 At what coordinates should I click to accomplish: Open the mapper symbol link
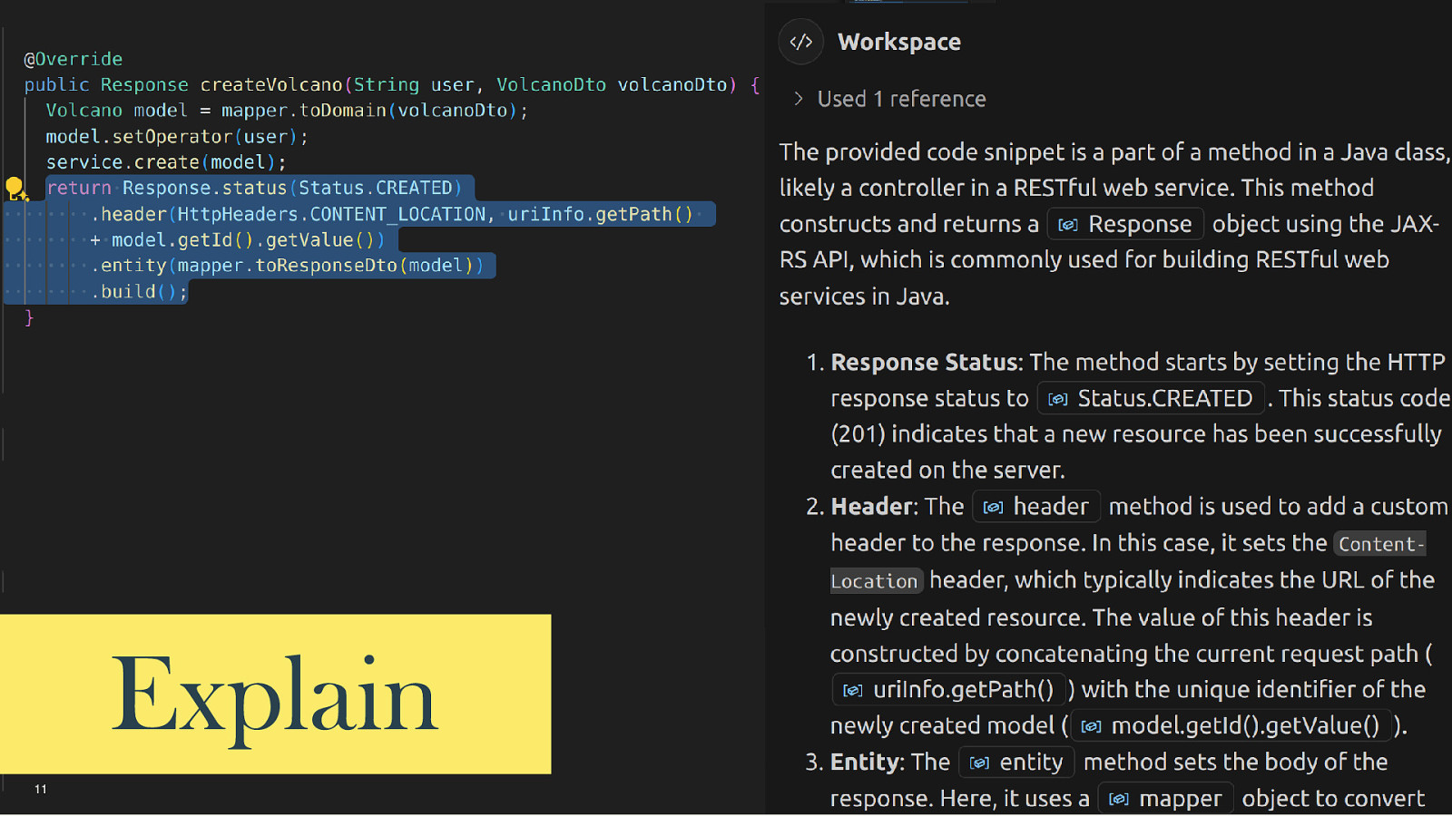[1166, 799]
